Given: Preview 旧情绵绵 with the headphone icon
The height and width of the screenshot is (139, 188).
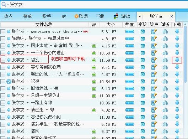Looking at the screenshot, I should (165, 89).
